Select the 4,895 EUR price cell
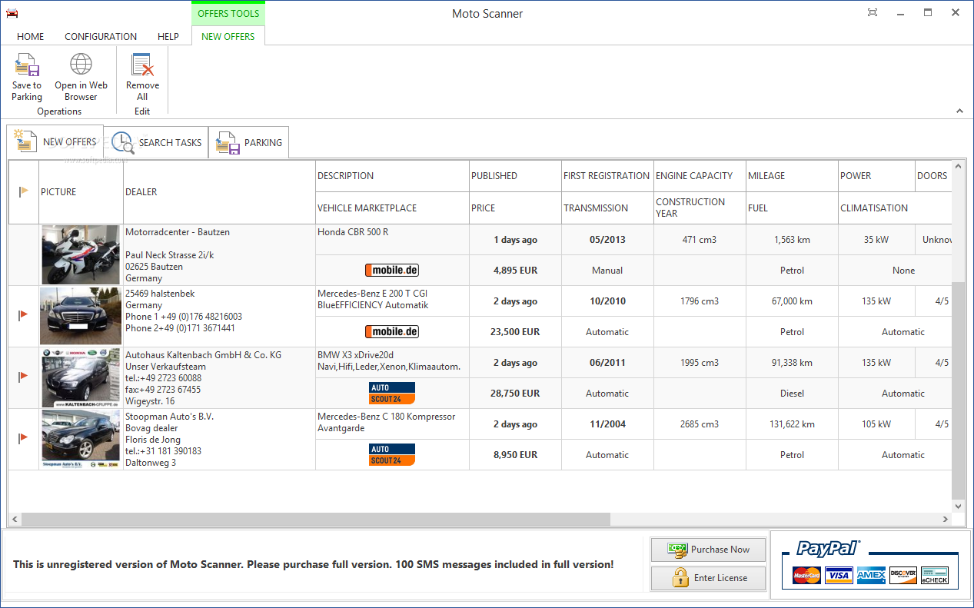Viewport: 974px width, 608px height. coord(515,271)
